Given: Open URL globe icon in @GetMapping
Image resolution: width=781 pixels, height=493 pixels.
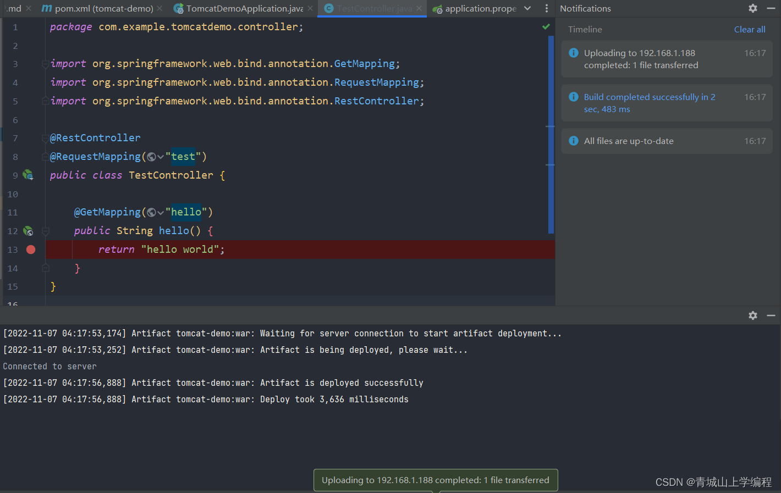Looking at the screenshot, I should pyautogui.click(x=151, y=213).
